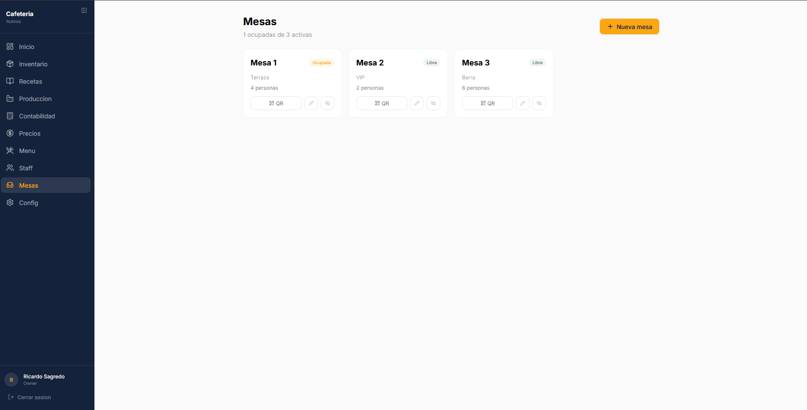Edit Mesa 2 with the pencil icon
Screen dimensions: 807x410
[417, 103]
